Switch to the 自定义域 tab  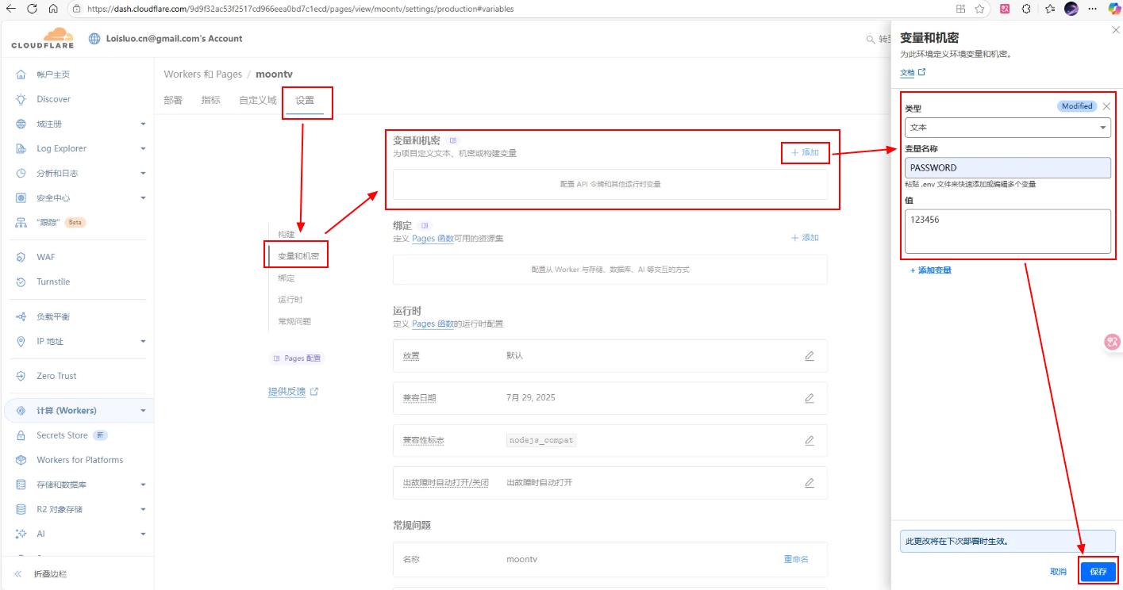pyautogui.click(x=258, y=101)
